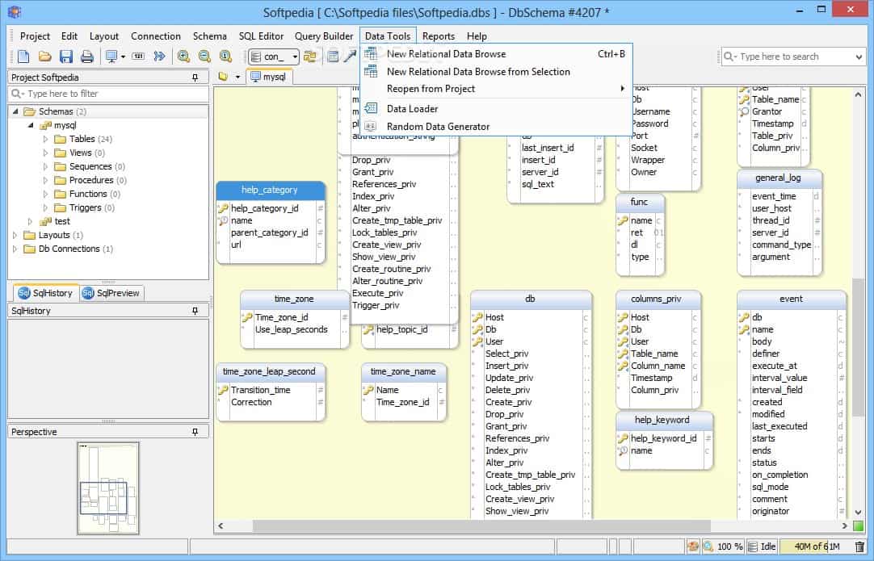
Task: Click the Zoom In magnifier icon
Action: click(183, 57)
